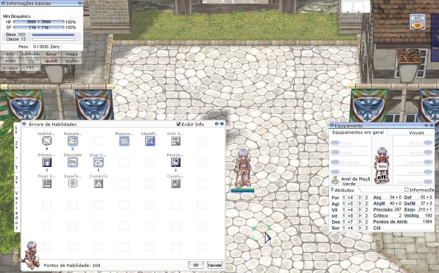Increase Des attribute with arrow
This screenshot has width=439, height=273.
360,222
